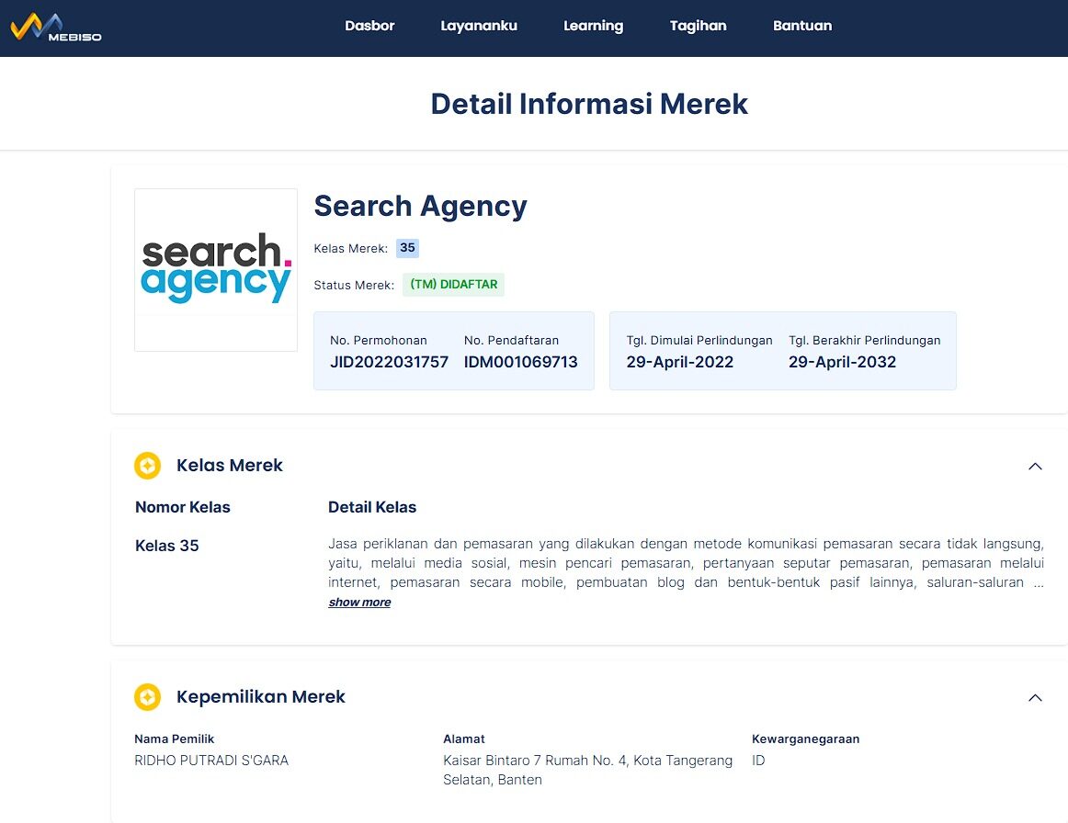Collapse the Kelas Merek section
This screenshot has width=1068, height=823.
(1035, 467)
